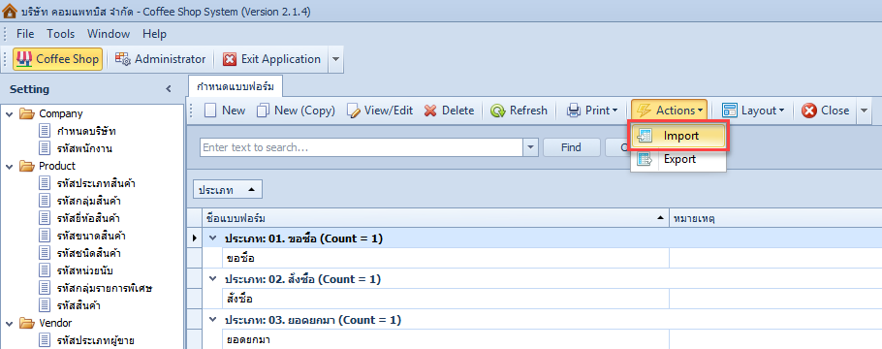Collapse the Product tree folder
Image resolution: width=882 pixels, height=349 pixels.
pos(9,166)
